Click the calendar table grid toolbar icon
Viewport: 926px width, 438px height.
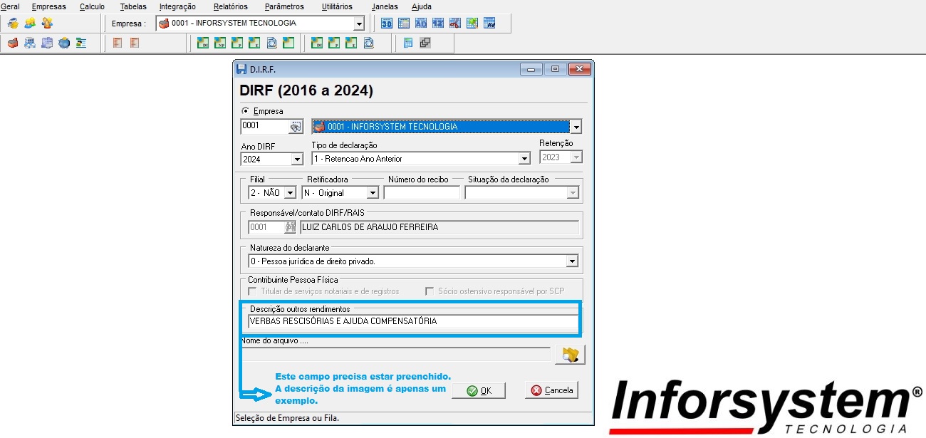tap(404, 24)
